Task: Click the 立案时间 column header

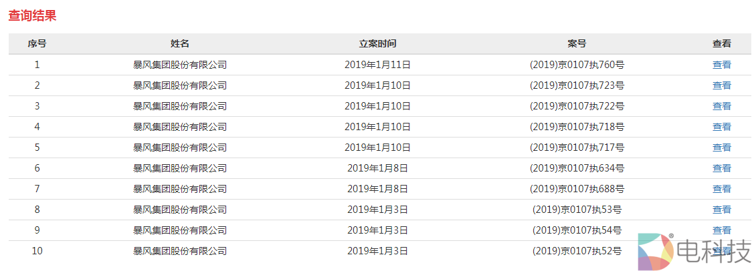Action: pyautogui.click(x=377, y=43)
